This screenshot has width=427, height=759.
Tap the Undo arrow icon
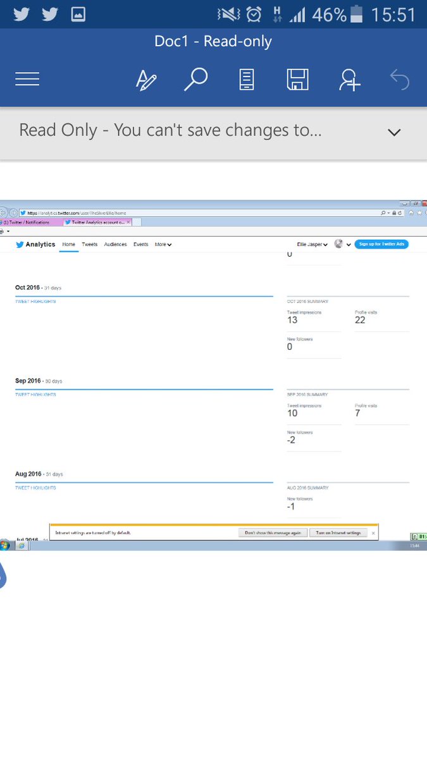coord(400,80)
